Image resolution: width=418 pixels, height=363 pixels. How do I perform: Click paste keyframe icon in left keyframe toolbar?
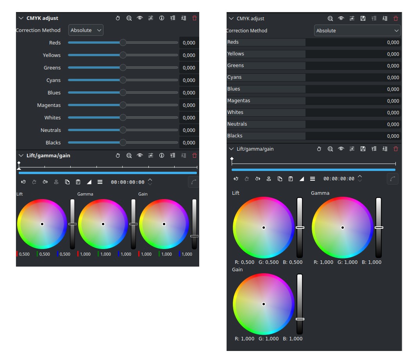click(x=78, y=182)
